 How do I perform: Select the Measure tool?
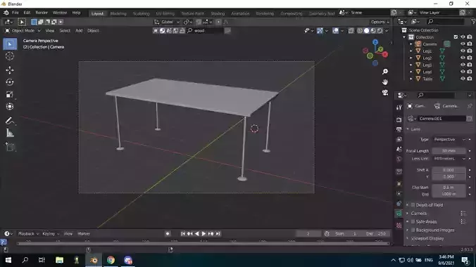click(x=10, y=133)
